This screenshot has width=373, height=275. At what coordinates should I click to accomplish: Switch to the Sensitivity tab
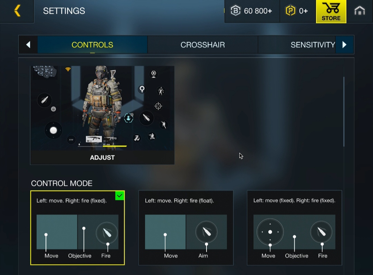coord(313,45)
